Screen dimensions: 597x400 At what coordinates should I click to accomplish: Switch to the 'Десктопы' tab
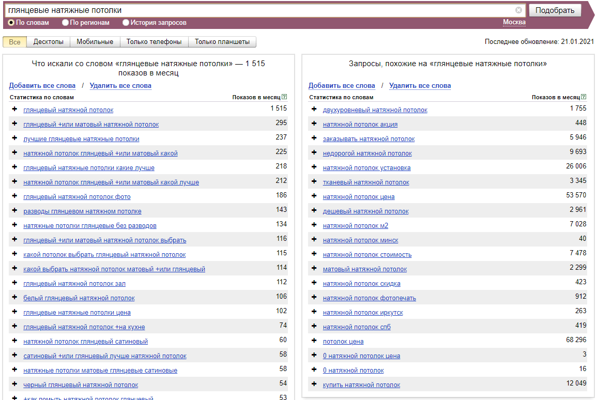coord(49,42)
